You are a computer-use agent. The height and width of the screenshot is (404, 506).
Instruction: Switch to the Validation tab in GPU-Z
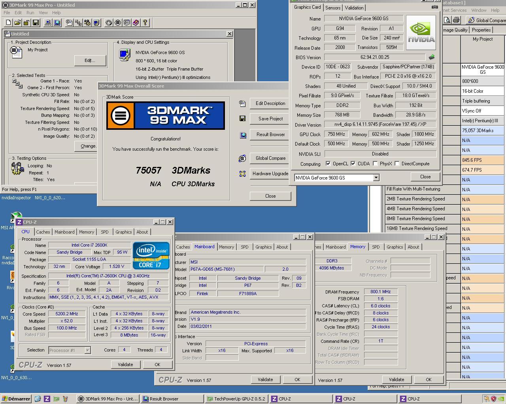point(354,8)
